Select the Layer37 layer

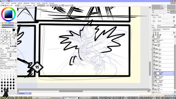tap(164, 77)
